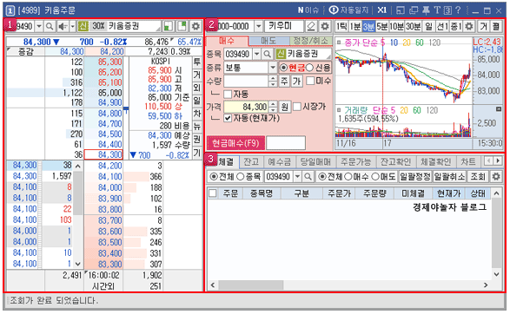The height and width of the screenshot is (314, 510).
Task: Click the 가격 price stepper arrows
Action: tap(274, 107)
